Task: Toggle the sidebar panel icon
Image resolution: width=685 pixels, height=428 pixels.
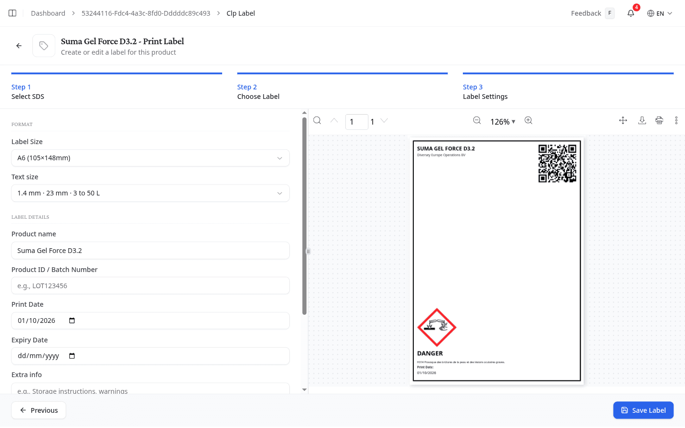Action: tap(12, 13)
